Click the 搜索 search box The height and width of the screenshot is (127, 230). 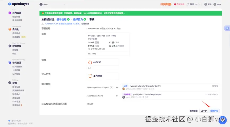pos(194,5)
